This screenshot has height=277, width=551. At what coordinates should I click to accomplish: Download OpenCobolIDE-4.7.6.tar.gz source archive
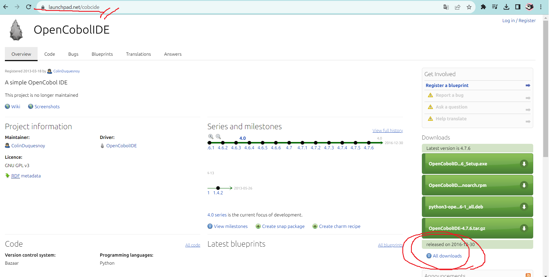[477, 228]
